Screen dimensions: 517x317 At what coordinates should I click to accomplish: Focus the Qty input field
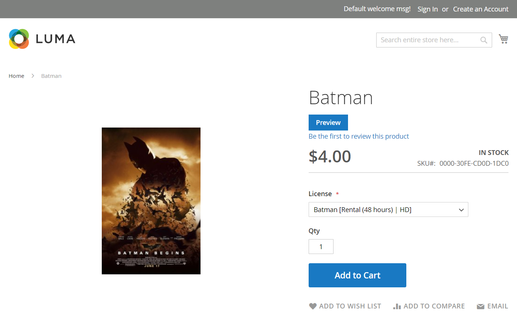[321, 247]
